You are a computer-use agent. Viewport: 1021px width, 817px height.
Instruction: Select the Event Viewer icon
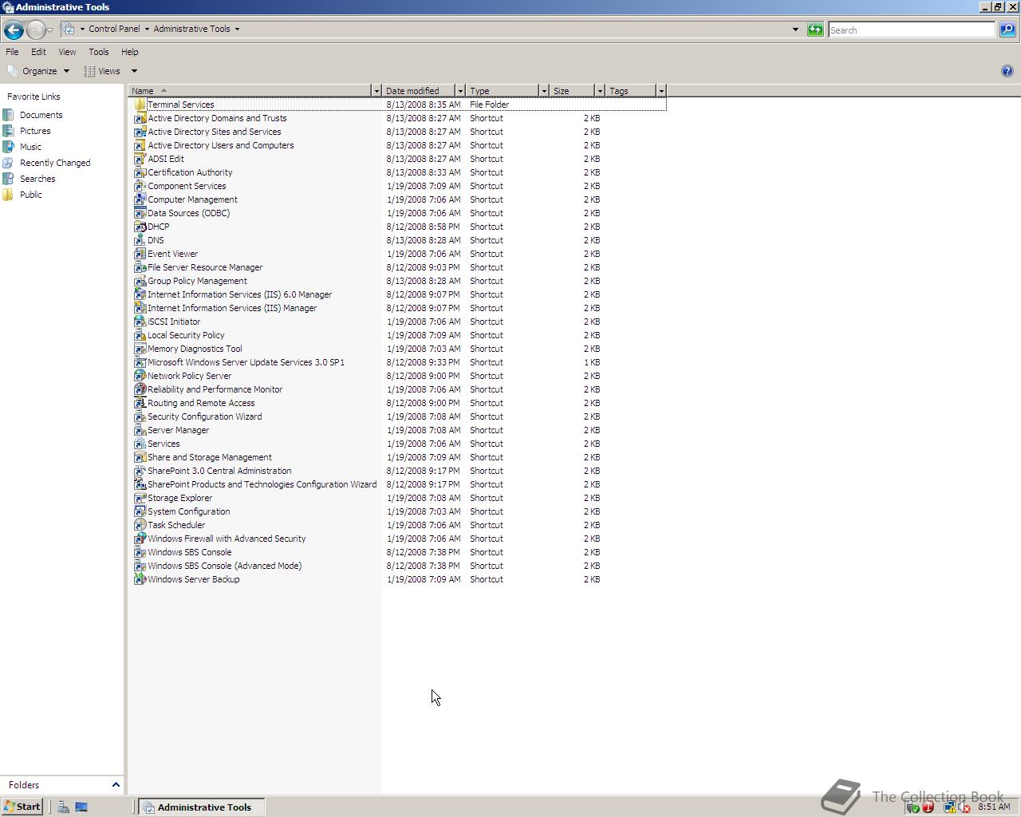[140, 254]
